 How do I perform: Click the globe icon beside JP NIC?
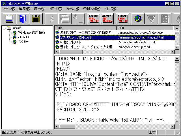[14, 37]
